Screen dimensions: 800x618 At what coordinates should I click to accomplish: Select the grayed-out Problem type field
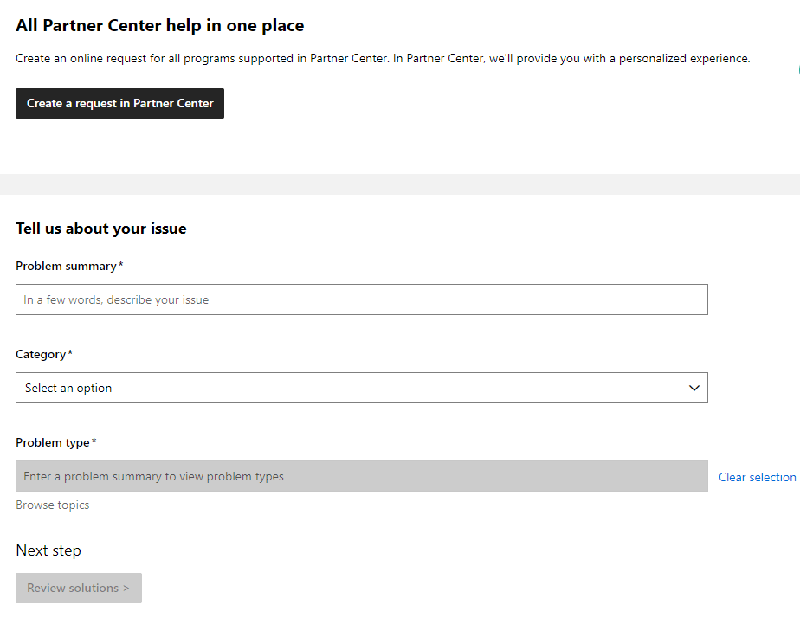click(x=362, y=476)
